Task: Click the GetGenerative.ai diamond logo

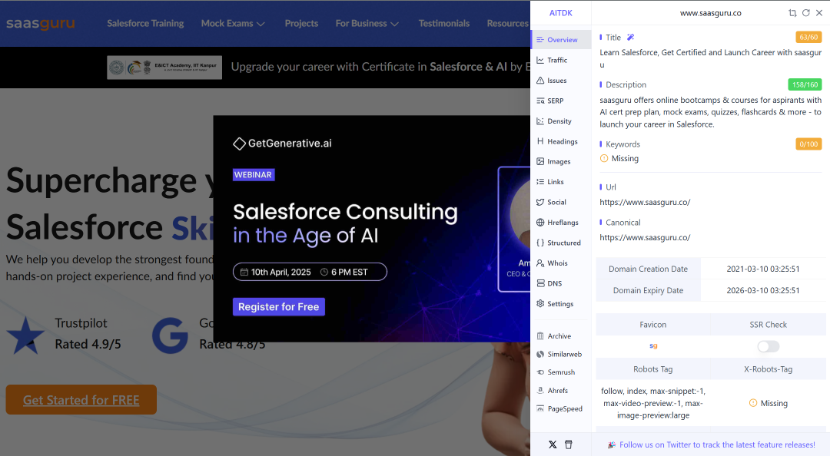Action: (x=239, y=144)
